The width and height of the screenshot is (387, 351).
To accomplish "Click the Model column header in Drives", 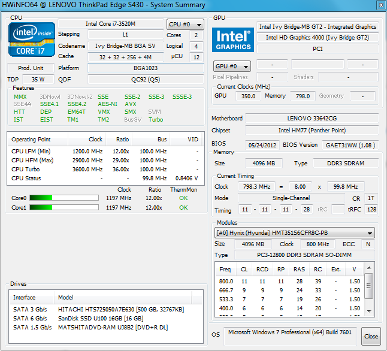I will (x=66, y=297).
